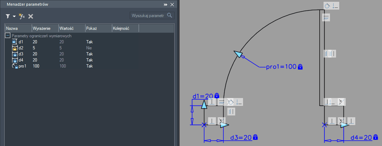
Task: Create a new user parameter (fx icon)
Action: pyautogui.click(x=22, y=16)
